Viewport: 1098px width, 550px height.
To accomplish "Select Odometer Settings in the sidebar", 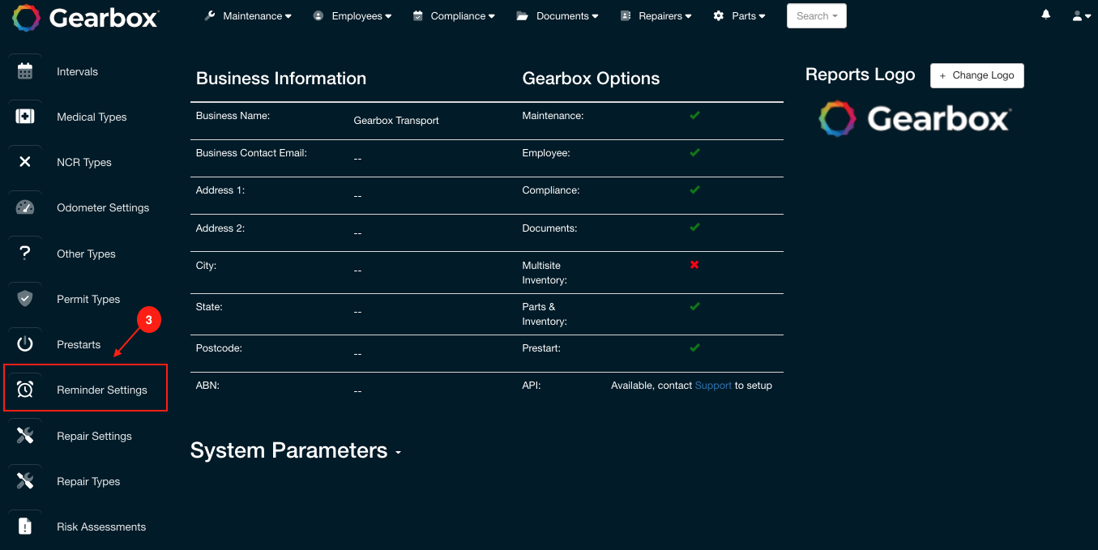I will [x=103, y=207].
